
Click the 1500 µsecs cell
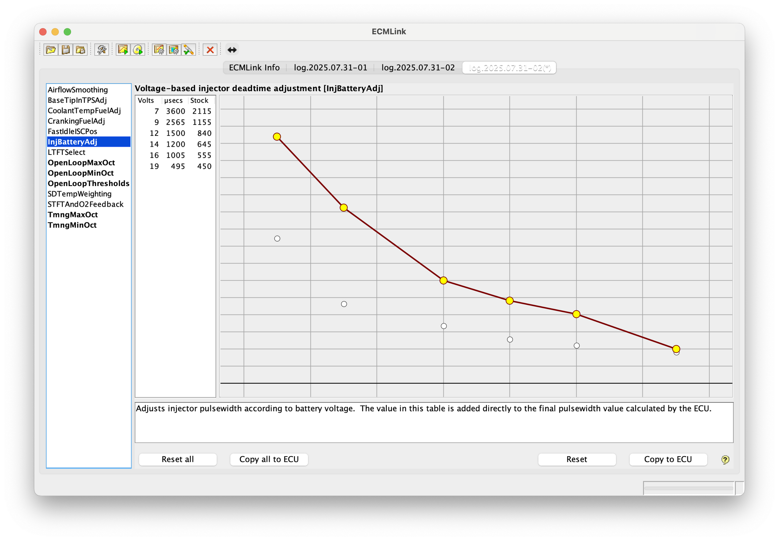click(175, 133)
